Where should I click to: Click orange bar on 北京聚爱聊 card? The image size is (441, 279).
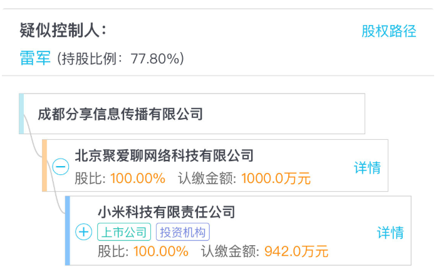44,166
